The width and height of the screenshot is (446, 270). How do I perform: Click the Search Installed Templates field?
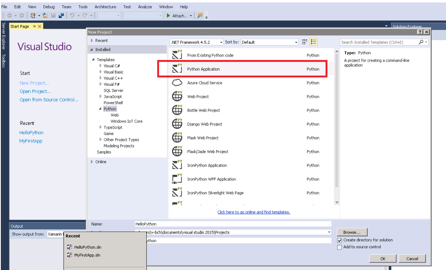click(x=379, y=42)
